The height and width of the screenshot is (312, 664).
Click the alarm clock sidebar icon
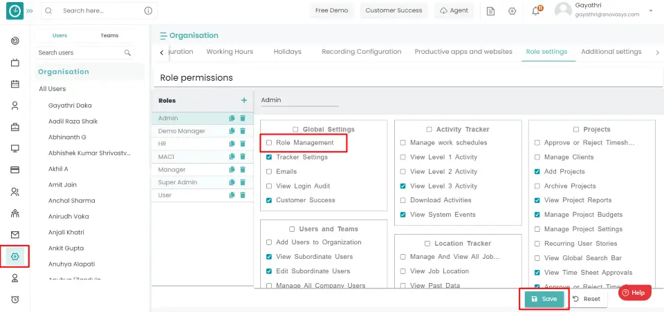[x=15, y=300]
